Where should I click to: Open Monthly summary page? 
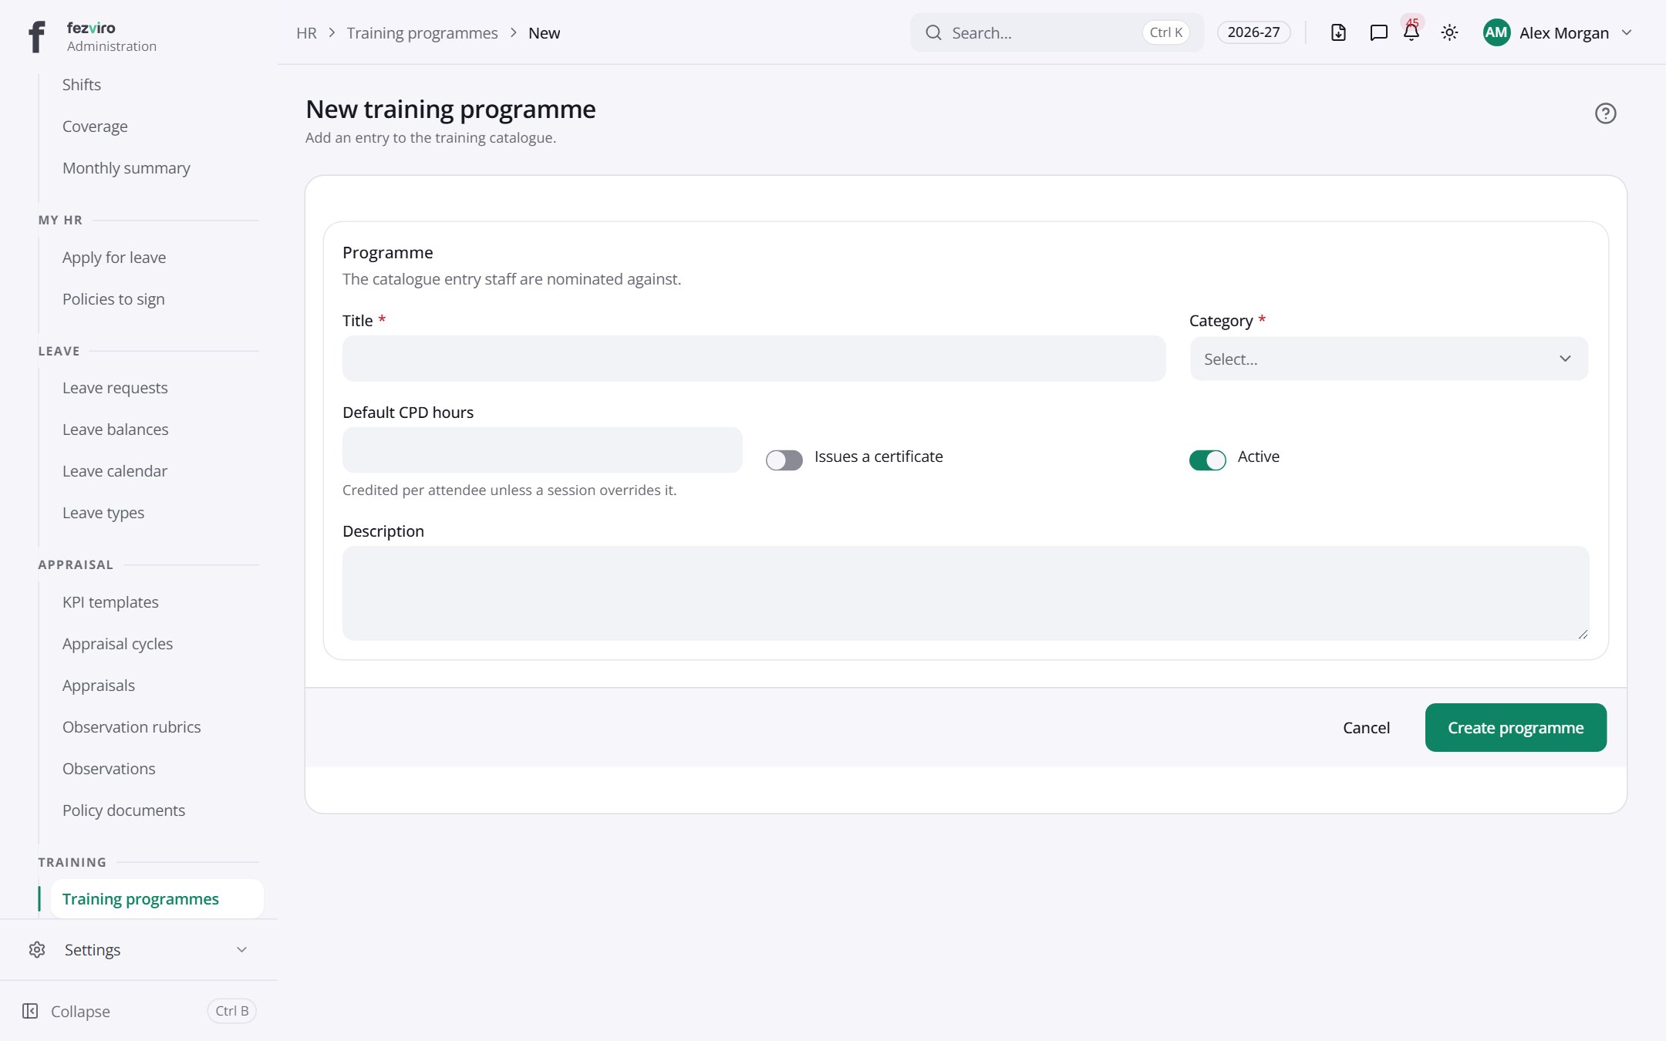(x=126, y=168)
